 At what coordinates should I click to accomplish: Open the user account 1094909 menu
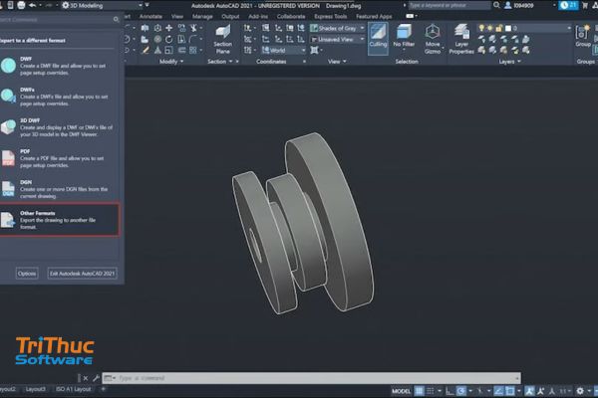click(x=519, y=5)
